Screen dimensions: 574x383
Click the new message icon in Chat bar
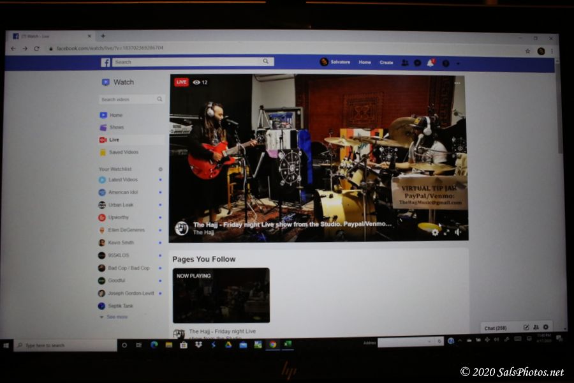click(526, 327)
